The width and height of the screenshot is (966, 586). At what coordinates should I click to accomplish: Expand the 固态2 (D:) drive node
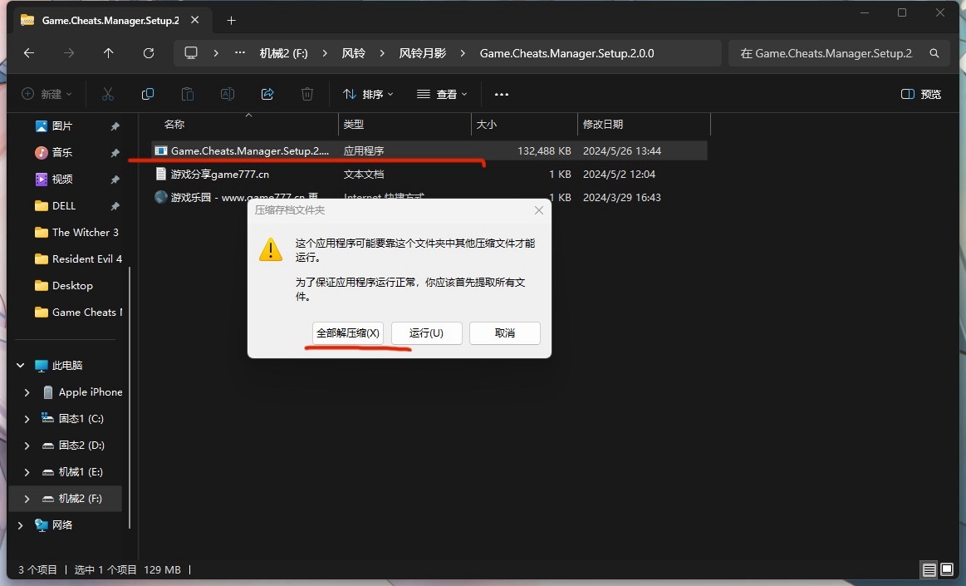tap(27, 446)
